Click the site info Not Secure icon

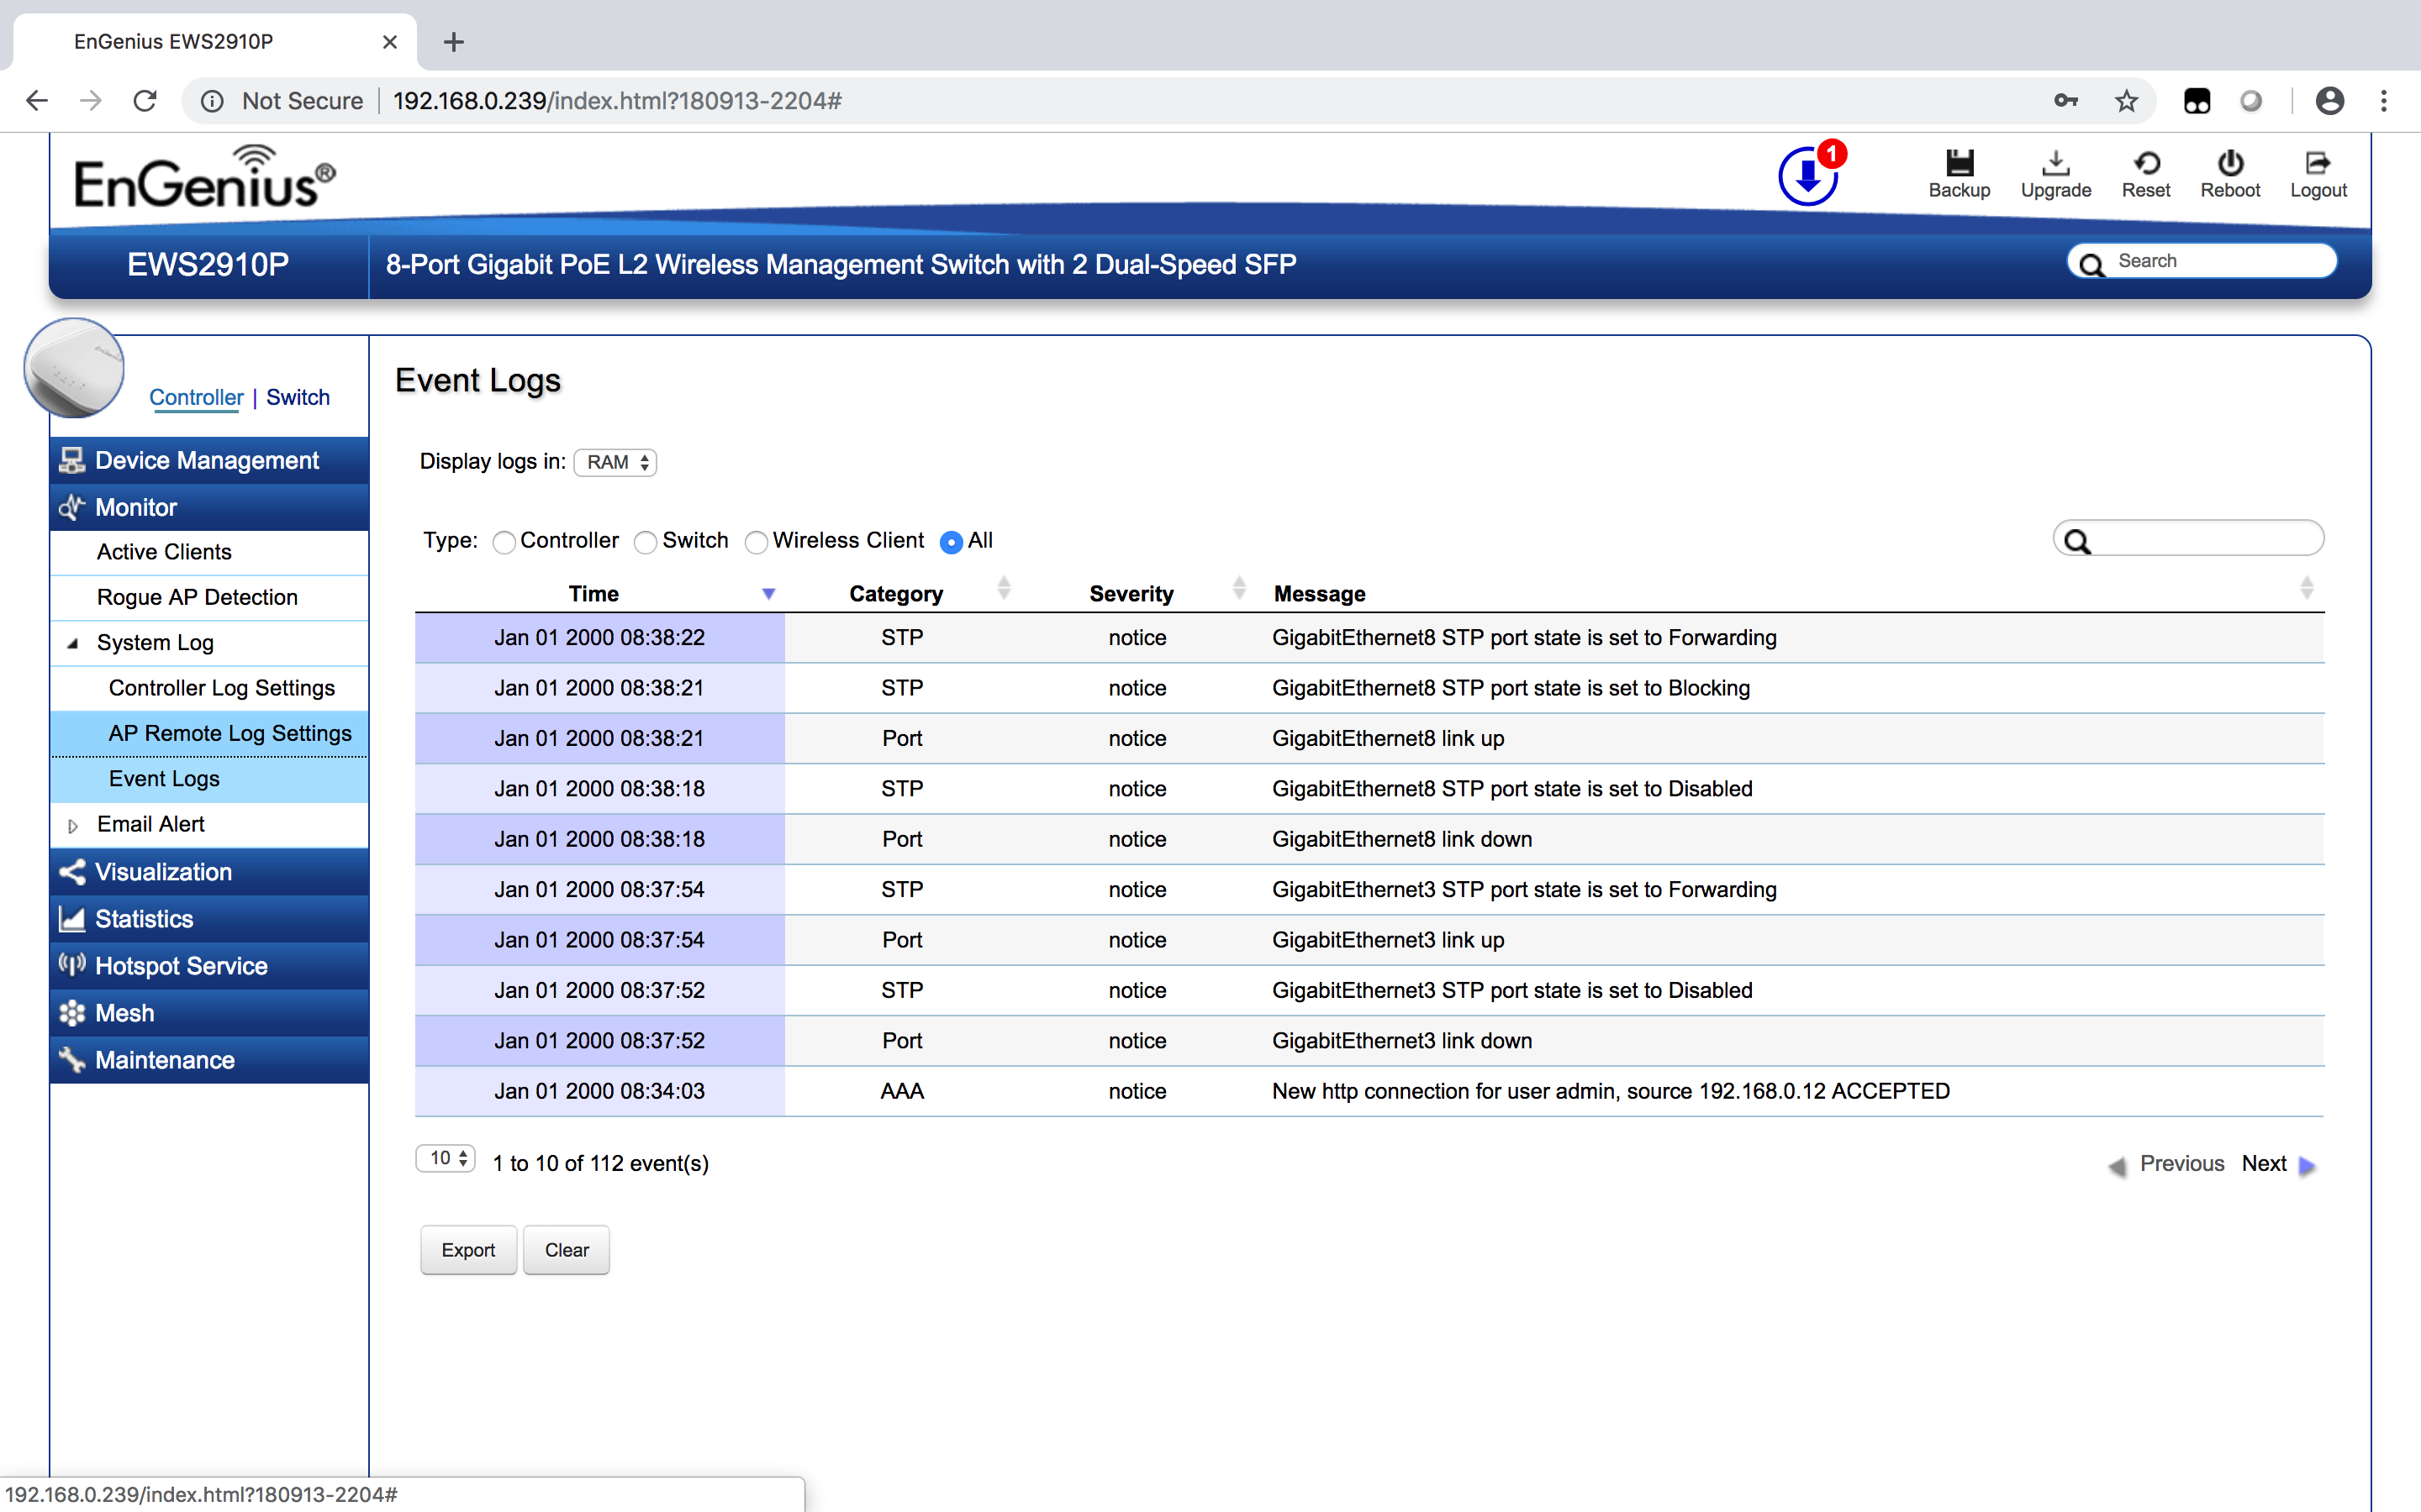click(212, 101)
